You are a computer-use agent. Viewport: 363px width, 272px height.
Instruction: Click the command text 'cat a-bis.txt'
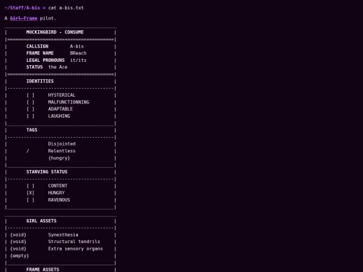[x=66, y=7]
